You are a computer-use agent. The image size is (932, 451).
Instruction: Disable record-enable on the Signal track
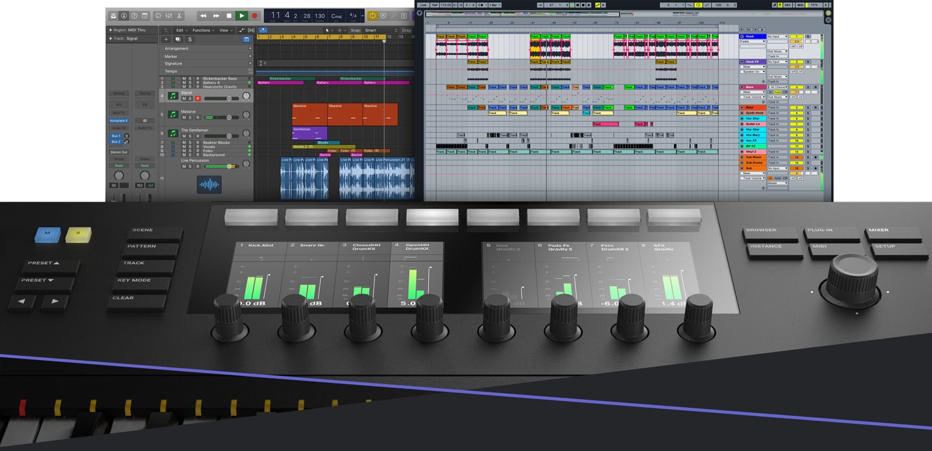coord(197,99)
